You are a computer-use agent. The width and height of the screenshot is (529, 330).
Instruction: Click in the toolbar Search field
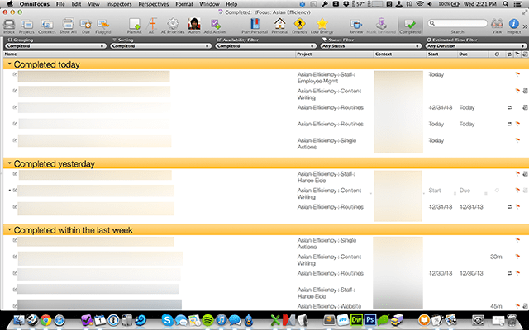coord(457,23)
